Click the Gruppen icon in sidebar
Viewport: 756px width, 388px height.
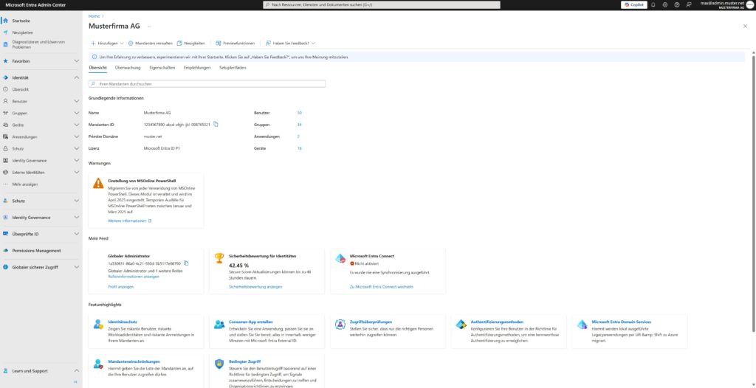coord(5,113)
